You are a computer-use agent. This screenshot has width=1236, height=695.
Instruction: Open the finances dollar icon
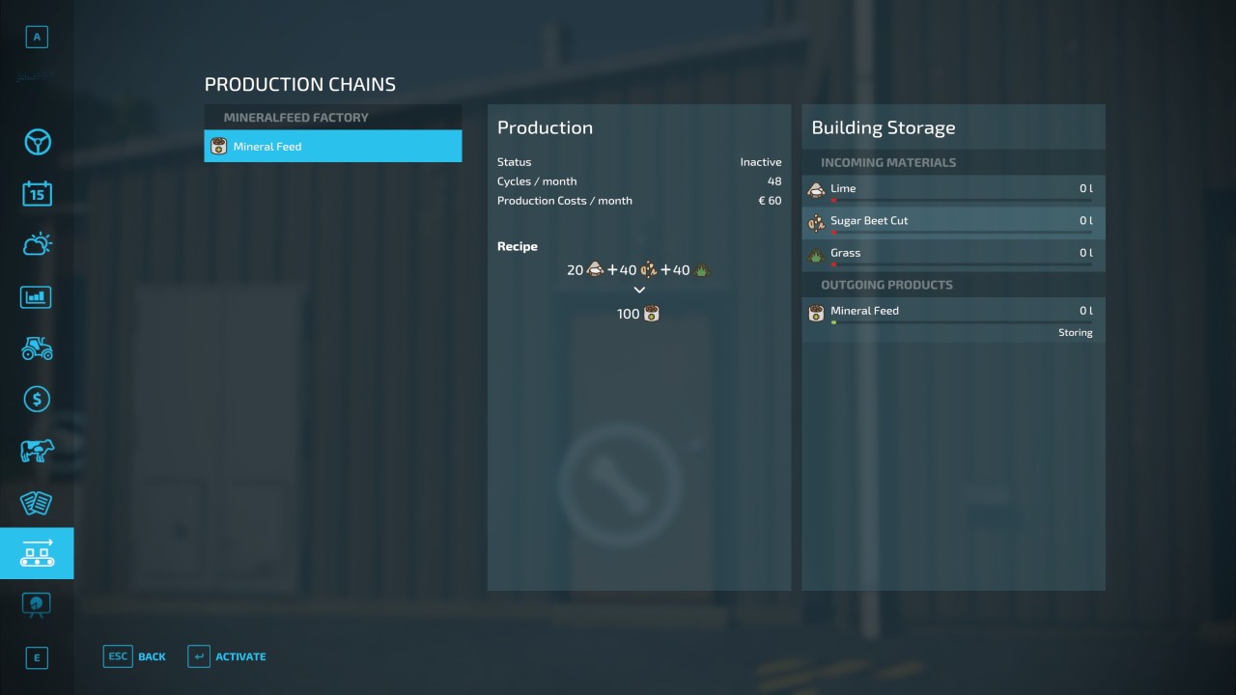click(37, 399)
